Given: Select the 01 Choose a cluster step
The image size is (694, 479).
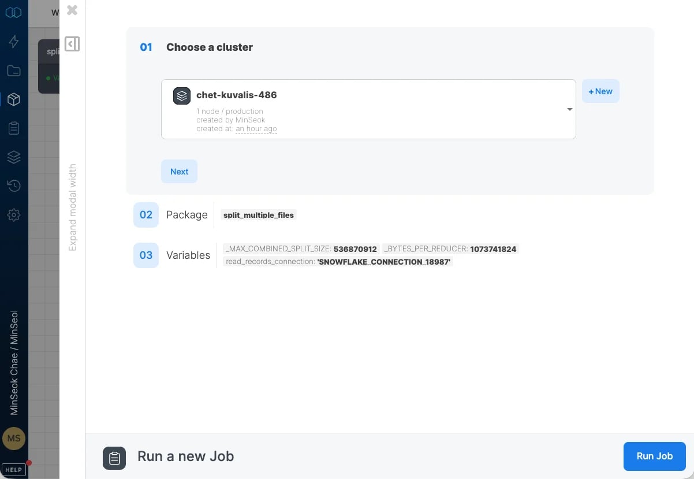Looking at the screenshot, I should click(x=196, y=47).
